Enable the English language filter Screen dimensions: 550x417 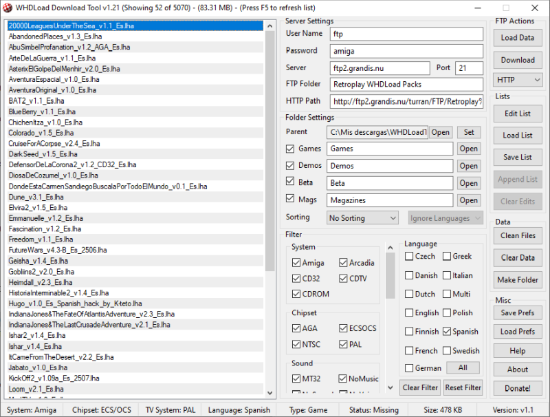pyautogui.click(x=409, y=312)
